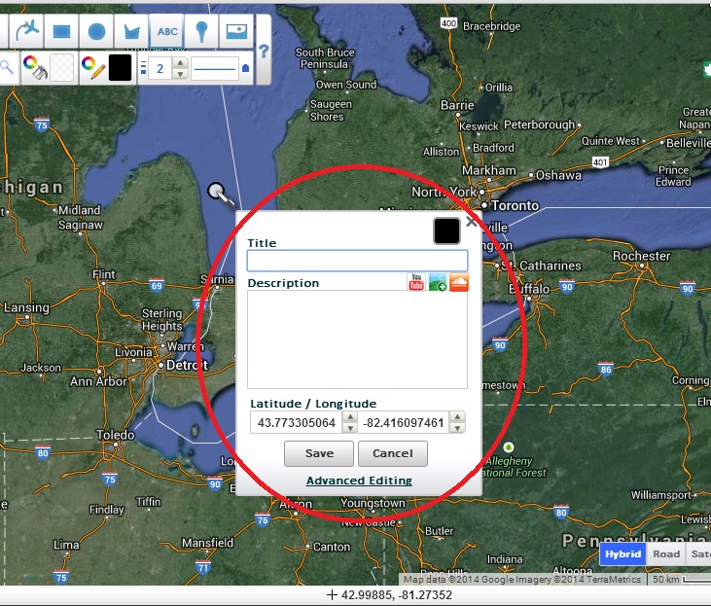Open help via question mark icon
Screen dimensions: 711x606
click(x=263, y=51)
